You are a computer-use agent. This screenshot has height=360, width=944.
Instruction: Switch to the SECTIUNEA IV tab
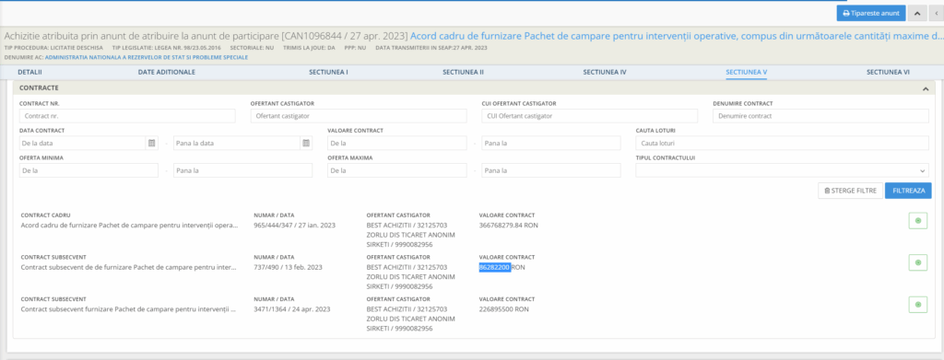point(605,72)
